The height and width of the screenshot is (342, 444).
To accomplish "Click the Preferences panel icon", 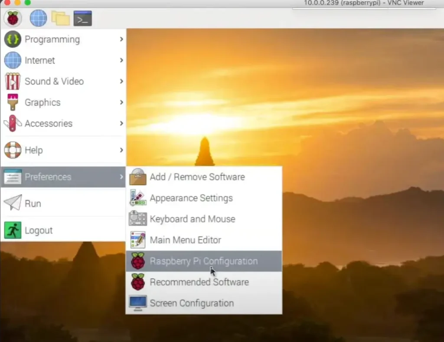I will coord(13,177).
